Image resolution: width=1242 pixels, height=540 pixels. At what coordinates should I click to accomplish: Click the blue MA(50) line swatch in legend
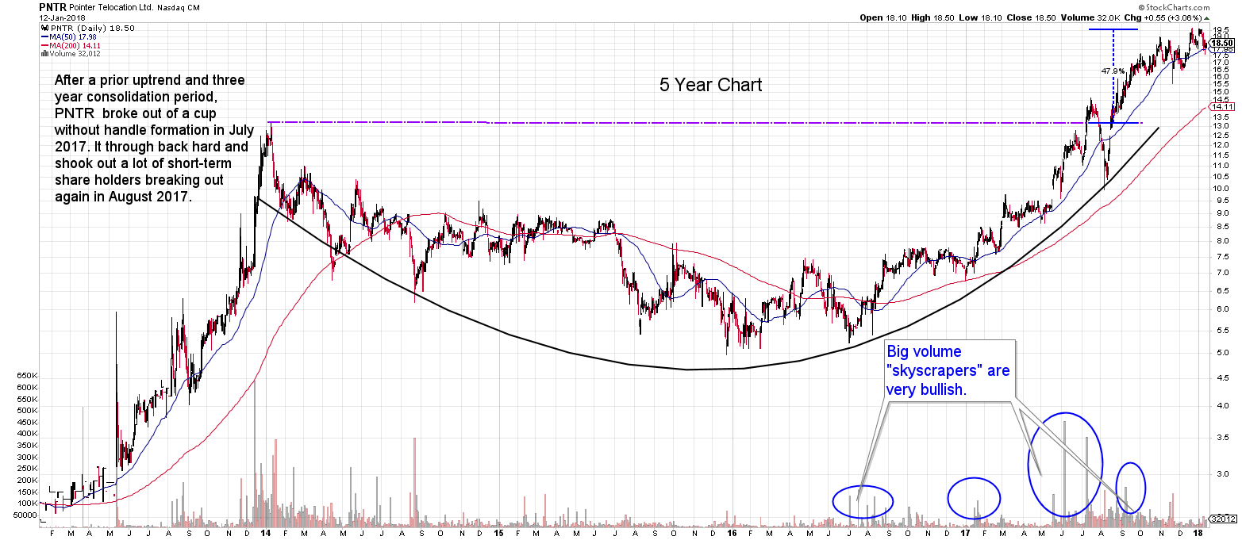pyautogui.click(x=46, y=36)
